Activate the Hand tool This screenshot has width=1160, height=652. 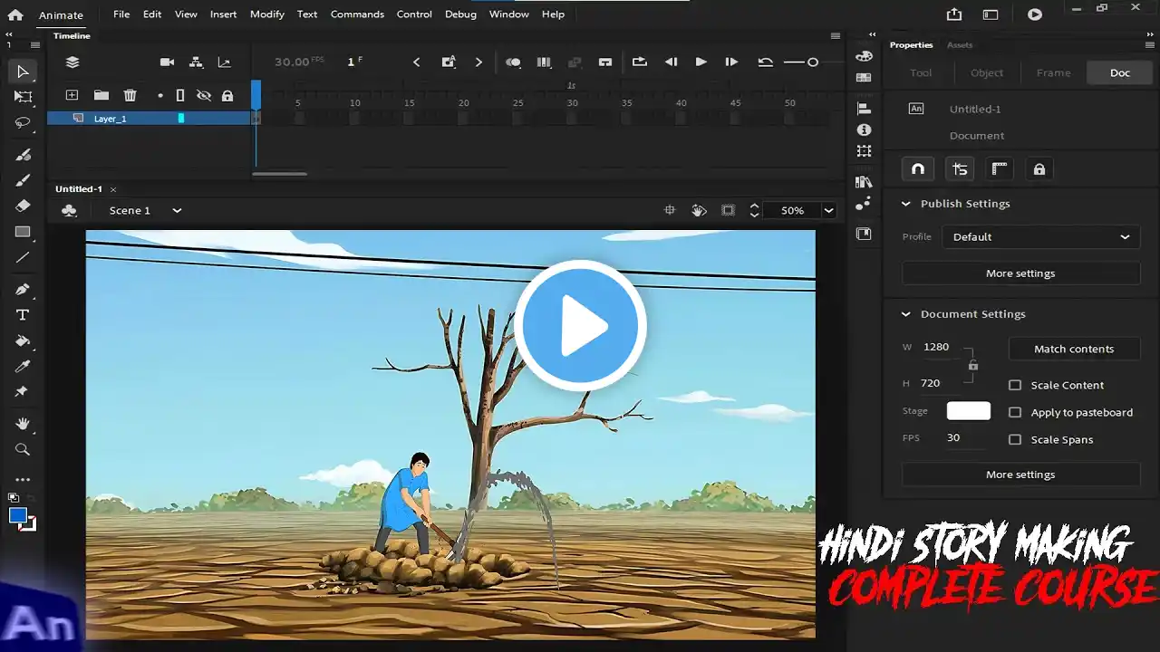23,423
